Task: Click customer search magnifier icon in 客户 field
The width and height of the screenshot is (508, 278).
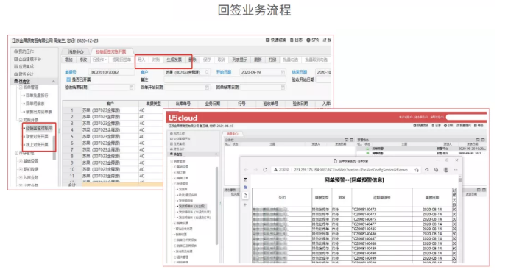Action: click(x=207, y=72)
